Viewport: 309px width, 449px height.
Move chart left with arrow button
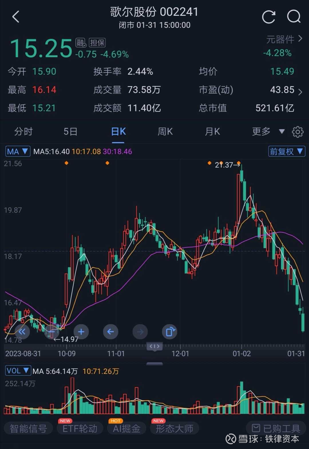[x=110, y=332]
